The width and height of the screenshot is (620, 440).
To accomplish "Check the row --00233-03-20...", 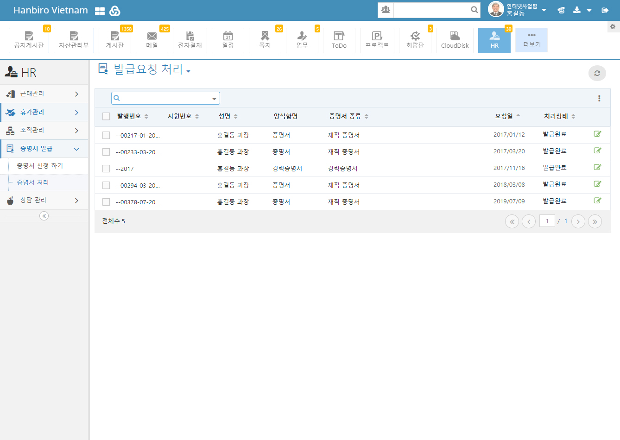I will 106,152.
